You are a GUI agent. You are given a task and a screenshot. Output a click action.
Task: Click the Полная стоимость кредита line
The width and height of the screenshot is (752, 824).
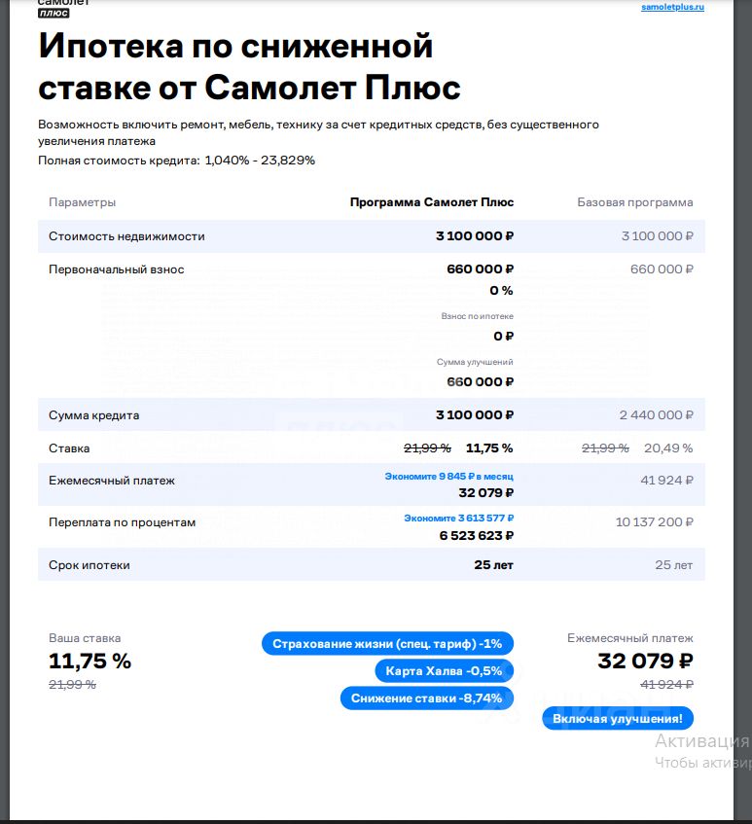pos(177,161)
